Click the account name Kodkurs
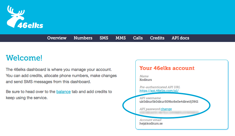Image resolution: width=235 pixels, height=136 pixels. pyautogui.click(x=146, y=80)
